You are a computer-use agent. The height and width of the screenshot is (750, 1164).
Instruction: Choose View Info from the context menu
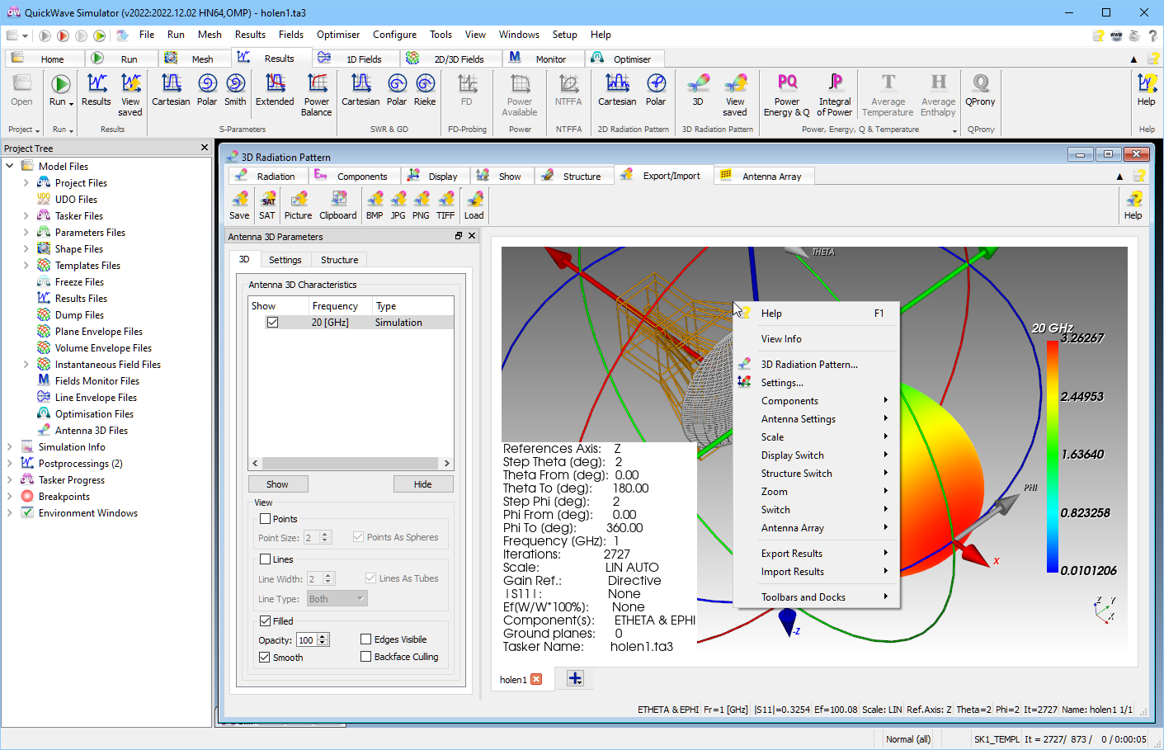point(817,339)
